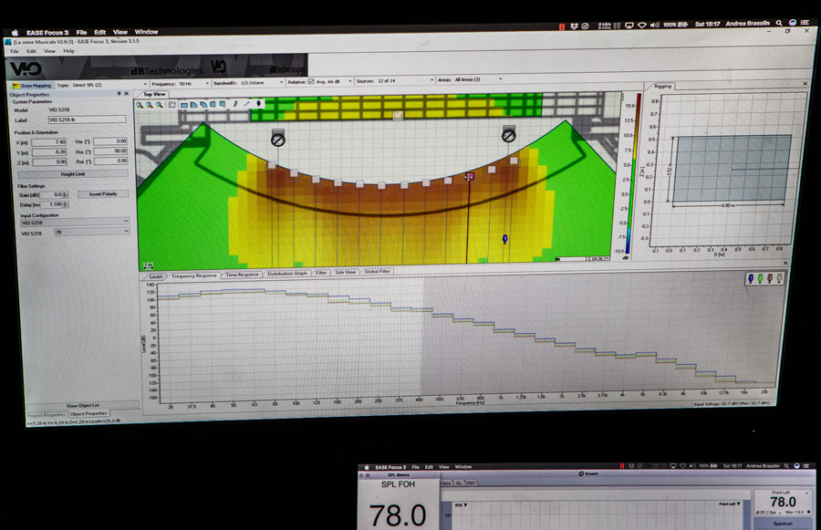Viewport: 821px width, 530px height.
Task: Click the Dropbox icon in the main menu bar
Action: click(x=574, y=26)
